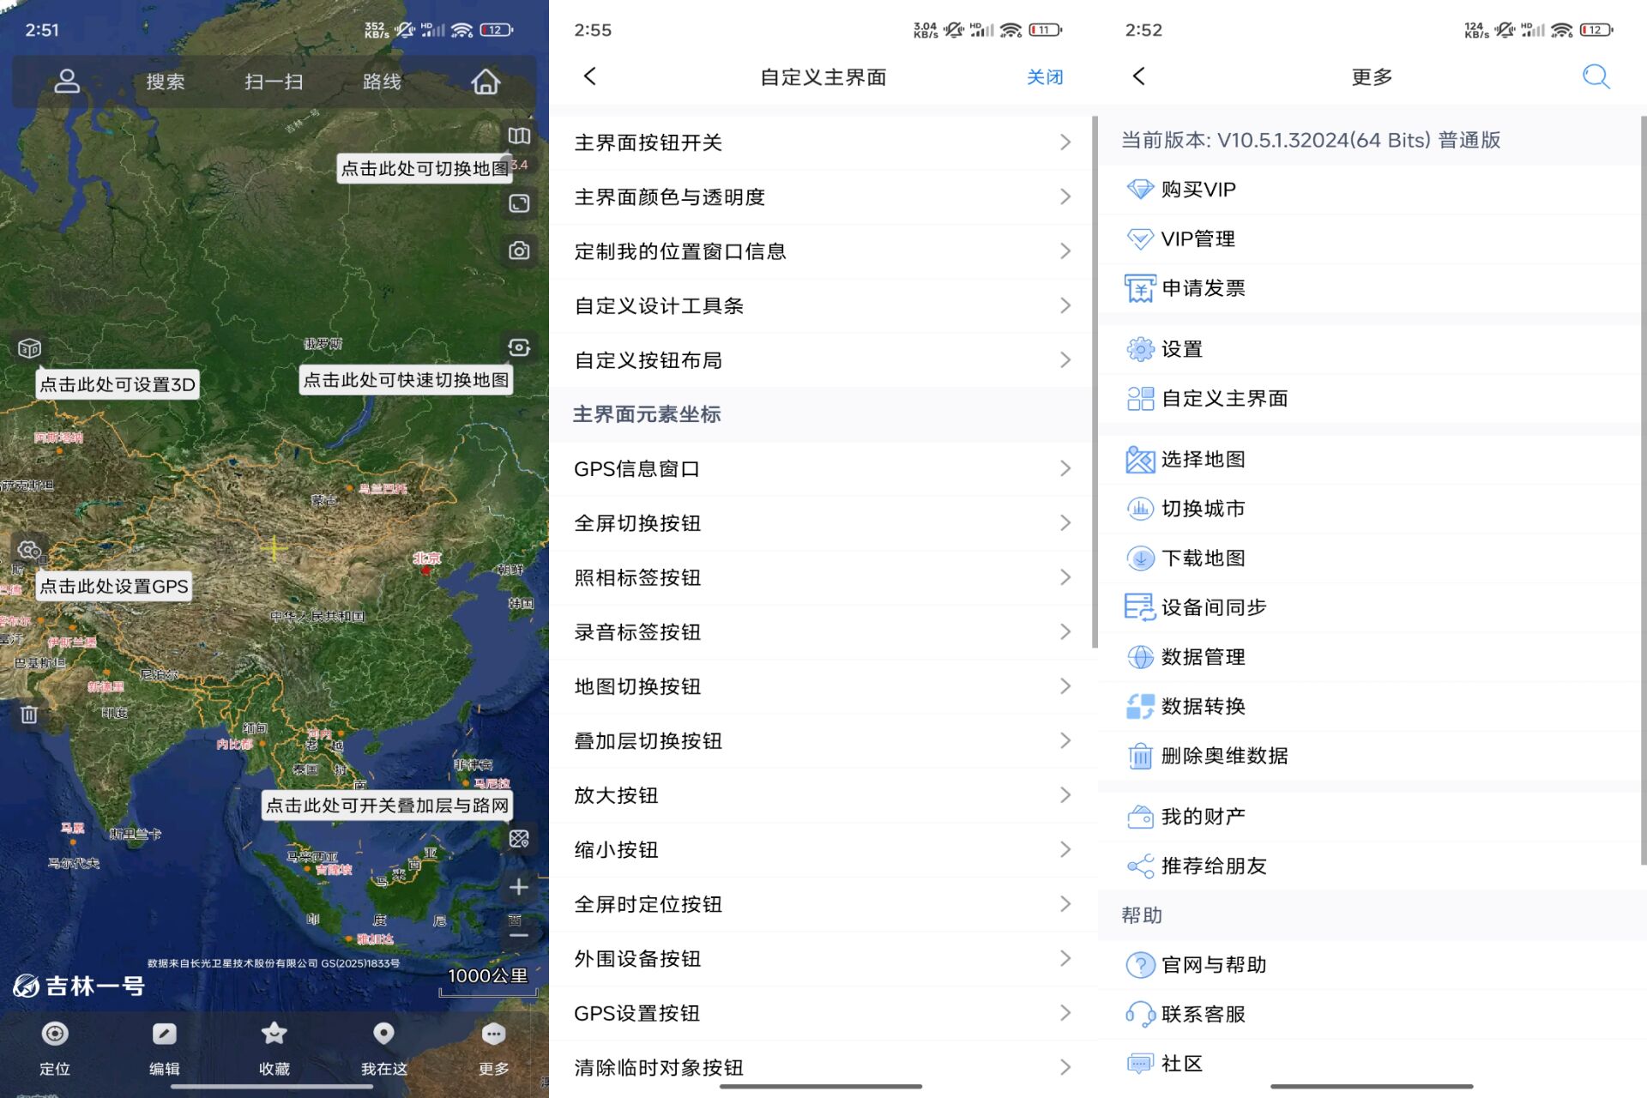Open 下载地图 menu entry
1647x1098 pixels.
1201,558
